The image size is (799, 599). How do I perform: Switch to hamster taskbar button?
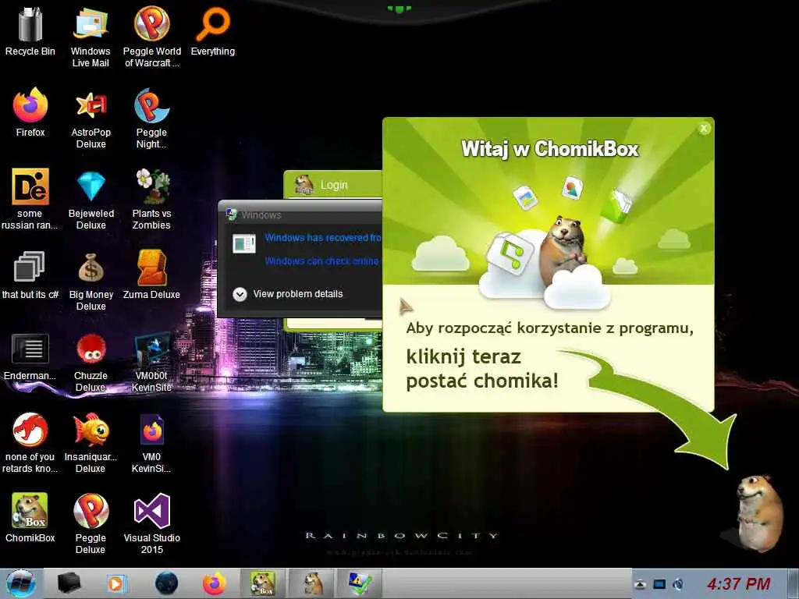coord(312,583)
